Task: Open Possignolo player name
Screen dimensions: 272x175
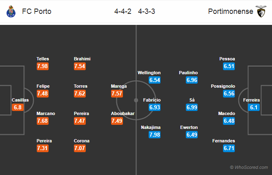Action: 223,86
